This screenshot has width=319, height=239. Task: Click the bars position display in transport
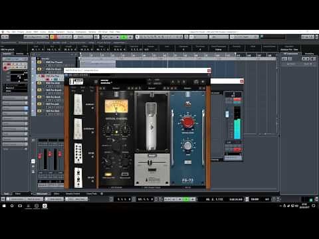click(x=215, y=199)
